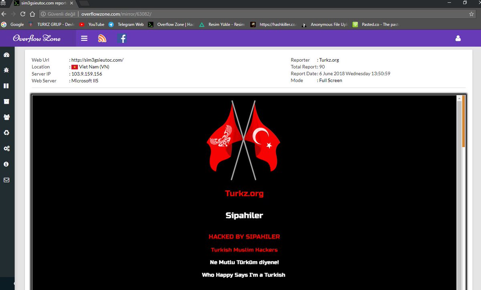Open the RSS feed icon

(x=102, y=38)
